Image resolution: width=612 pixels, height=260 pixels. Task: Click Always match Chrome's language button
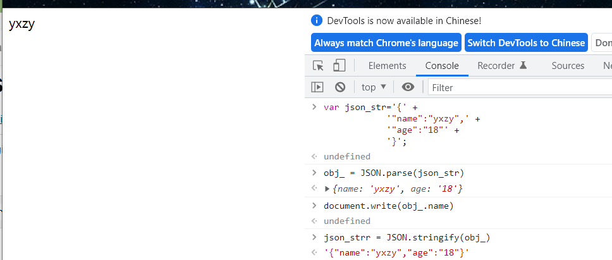[386, 43]
